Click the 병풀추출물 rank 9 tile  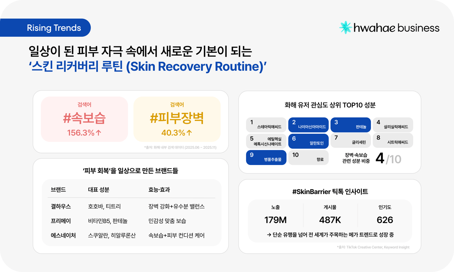point(266,157)
